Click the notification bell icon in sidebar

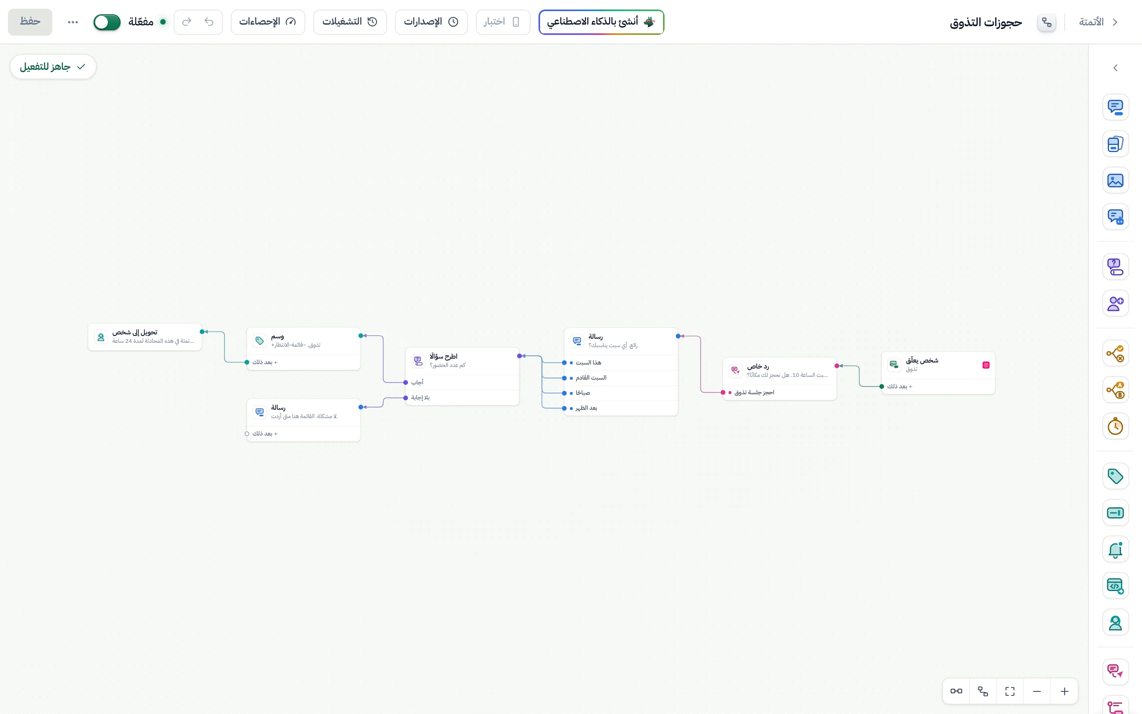pyautogui.click(x=1115, y=550)
